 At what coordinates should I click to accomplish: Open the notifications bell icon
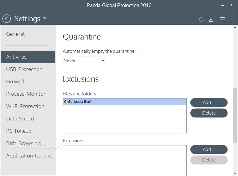pos(201,19)
